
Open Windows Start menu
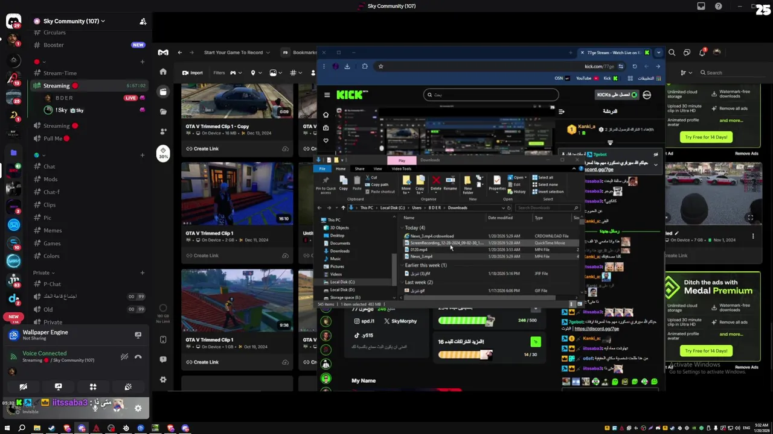tap(7, 429)
